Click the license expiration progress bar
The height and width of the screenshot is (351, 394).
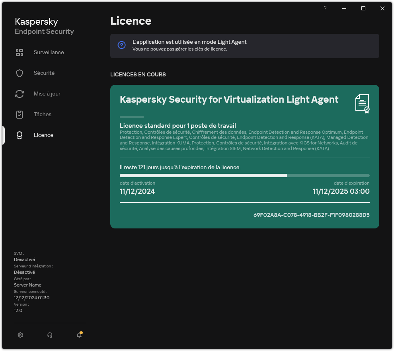pyautogui.click(x=244, y=175)
